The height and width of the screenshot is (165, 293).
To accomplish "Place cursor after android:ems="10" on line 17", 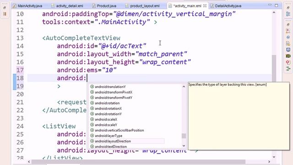I will 117,70.
